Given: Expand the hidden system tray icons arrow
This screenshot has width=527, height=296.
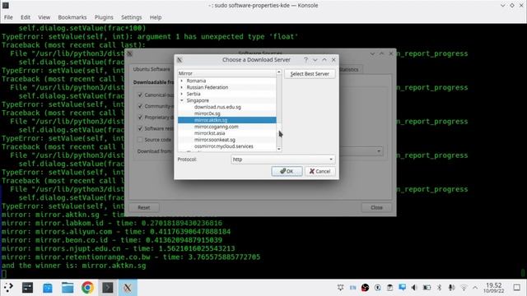Looking at the screenshot, I should click(x=475, y=288).
